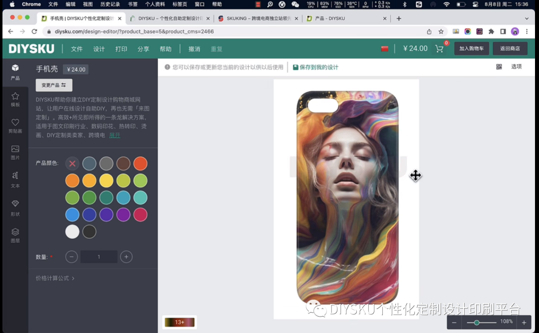Viewport: 539px width, 333px height.
Task: Select the red X no-color swatch
Action: 72,163
